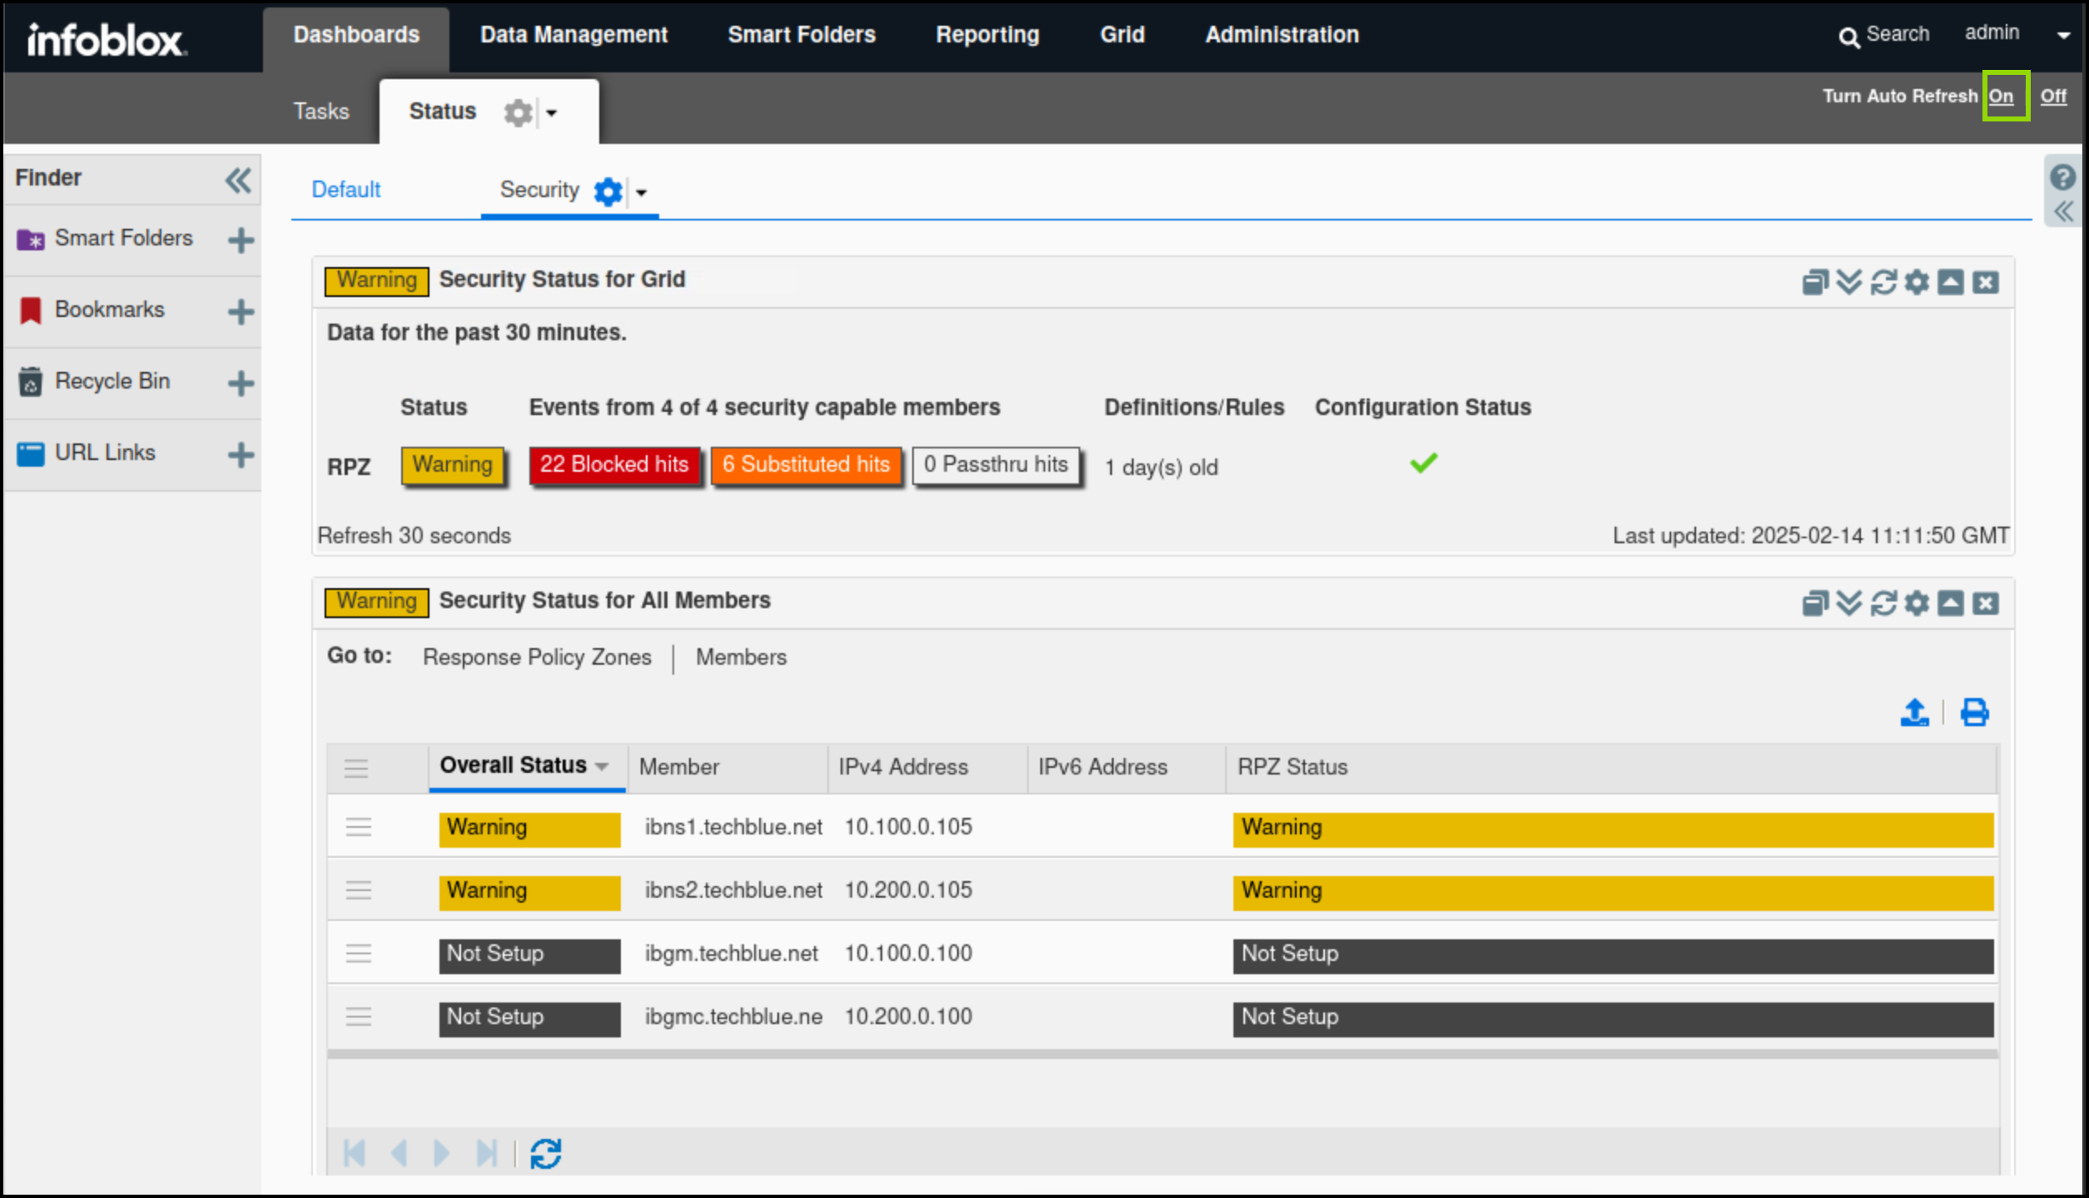Refresh the Security Status for Grid widget
The width and height of the screenshot is (2089, 1198).
[1883, 282]
